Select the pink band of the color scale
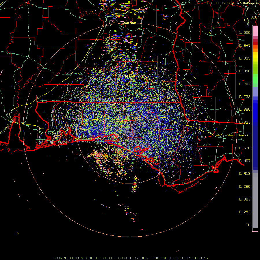The height and width of the screenshot is (260, 260). (255, 31)
